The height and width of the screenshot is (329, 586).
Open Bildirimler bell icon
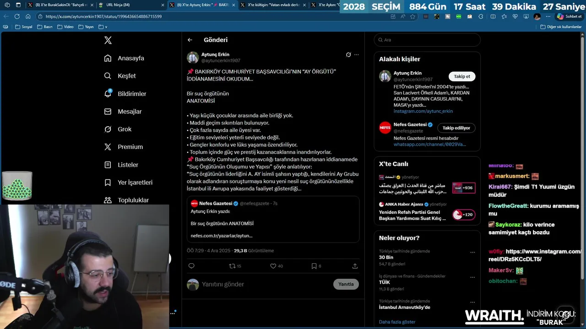108,94
